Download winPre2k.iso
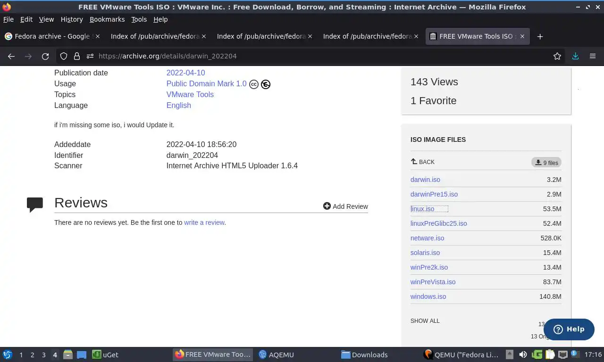The height and width of the screenshot is (362, 604). 429,267
